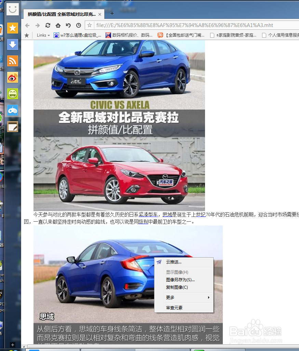This screenshot has height=351, width=299.
Task: Go back with the back arrow
Action: point(27,25)
